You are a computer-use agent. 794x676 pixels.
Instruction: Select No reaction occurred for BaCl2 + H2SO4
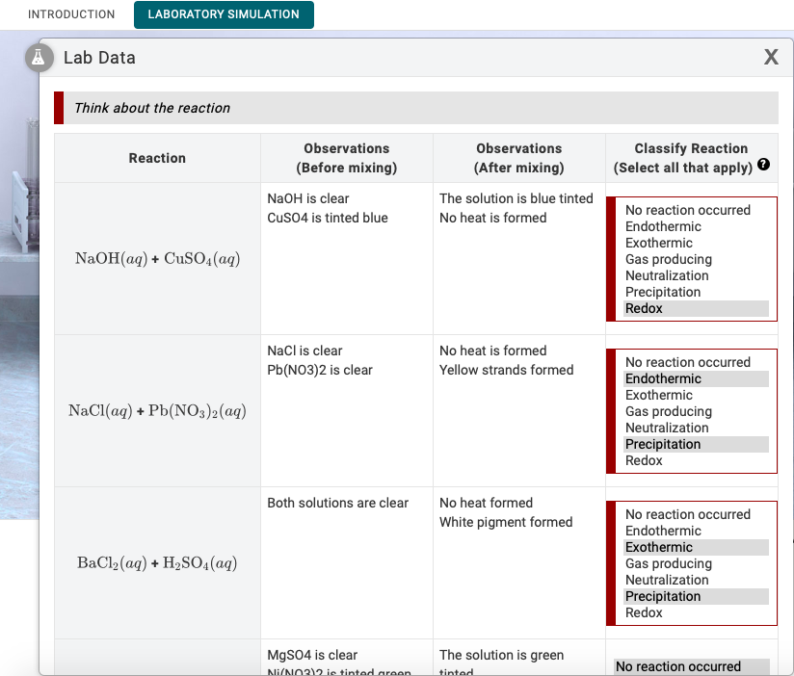(696, 514)
